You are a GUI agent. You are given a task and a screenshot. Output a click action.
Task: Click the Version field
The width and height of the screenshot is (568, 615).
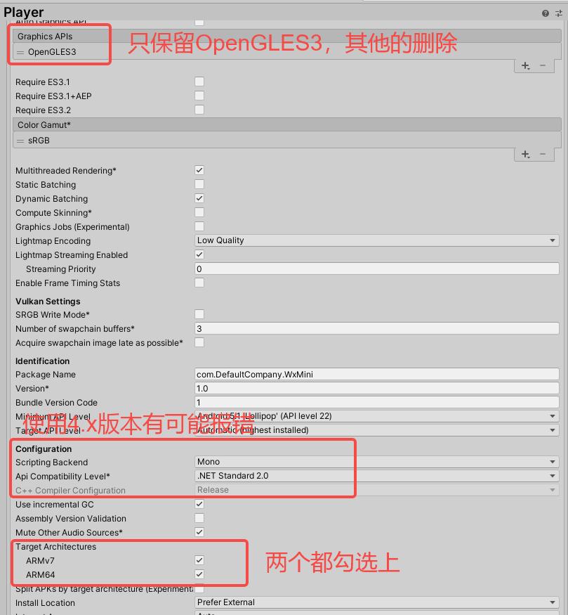(x=377, y=389)
